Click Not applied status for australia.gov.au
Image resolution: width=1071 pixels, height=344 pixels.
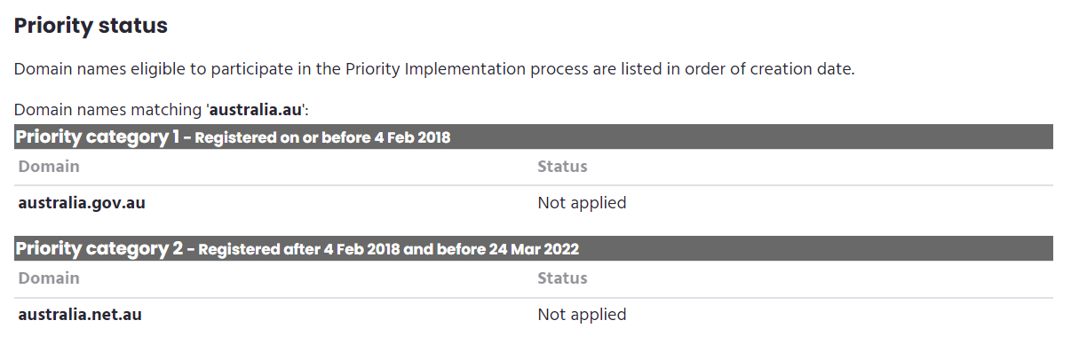tap(582, 203)
